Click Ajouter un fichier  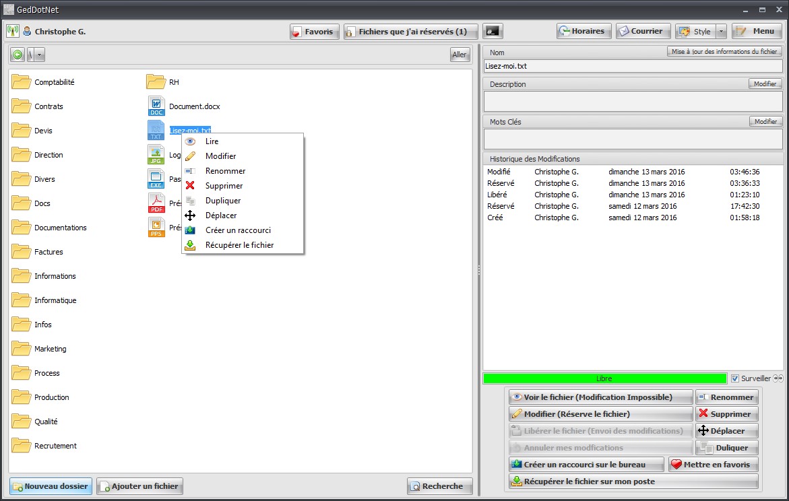139,486
